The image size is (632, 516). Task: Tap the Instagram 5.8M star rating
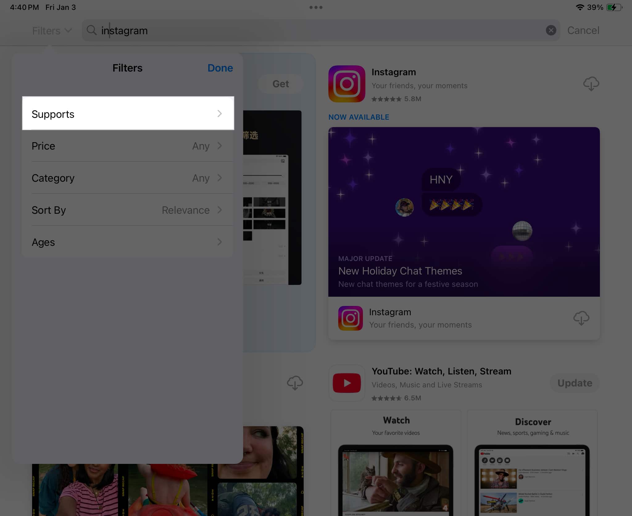point(396,99)
